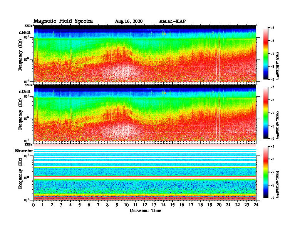Image resolution: width=305 pixels, height=235 pixels.
Task: Click hour "20" on the Universal Time axis
Action: pyautogui.click(x=219, y=205)
